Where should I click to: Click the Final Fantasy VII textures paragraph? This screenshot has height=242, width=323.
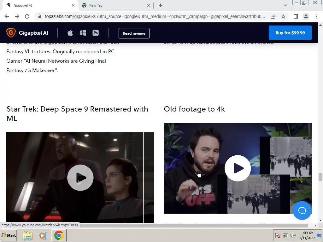click(x=63, y=56)
